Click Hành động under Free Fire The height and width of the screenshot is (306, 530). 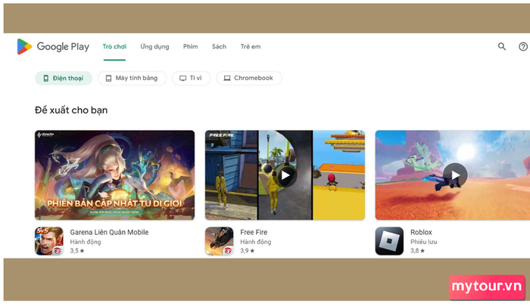tap(256, 242)
